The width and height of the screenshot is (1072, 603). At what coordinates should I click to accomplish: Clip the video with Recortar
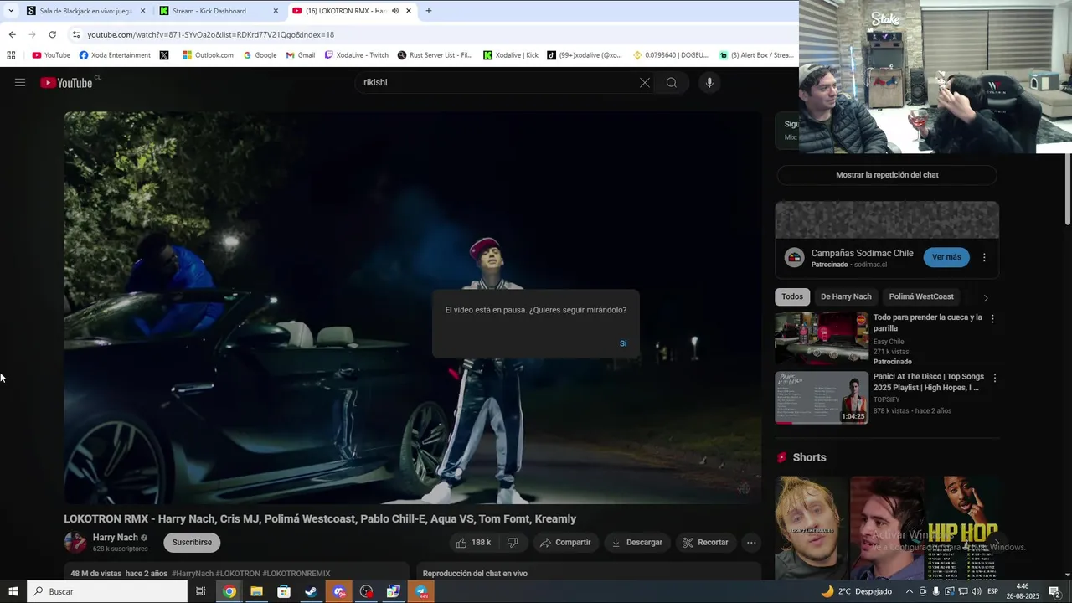tap(706, 542)
